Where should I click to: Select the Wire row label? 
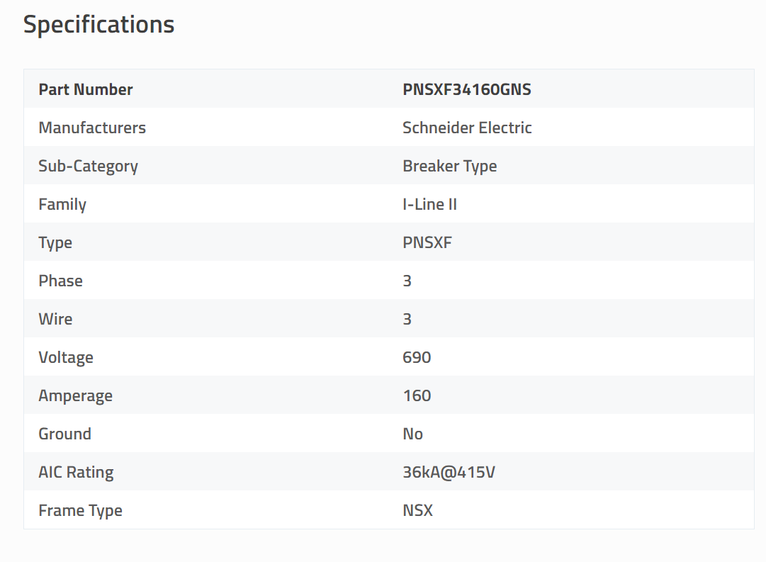click(55, 319)
